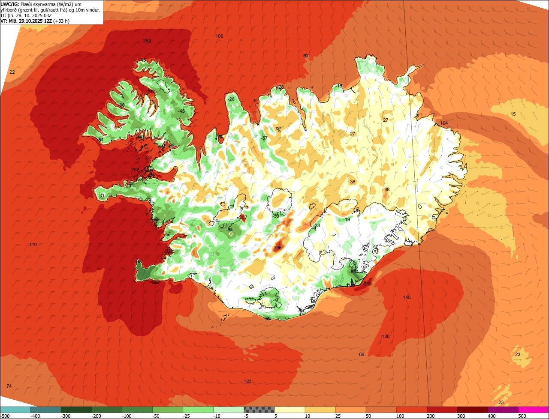
Task: Click the 263 value off the southeast coast
Action: [368, 284]
